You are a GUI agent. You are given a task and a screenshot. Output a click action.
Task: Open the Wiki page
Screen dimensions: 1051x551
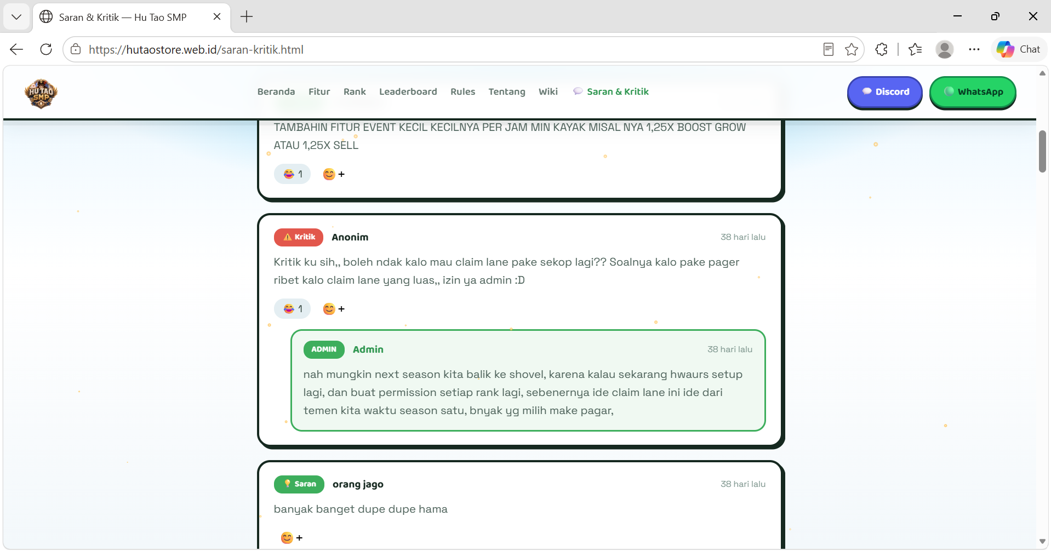click(548, 92)
